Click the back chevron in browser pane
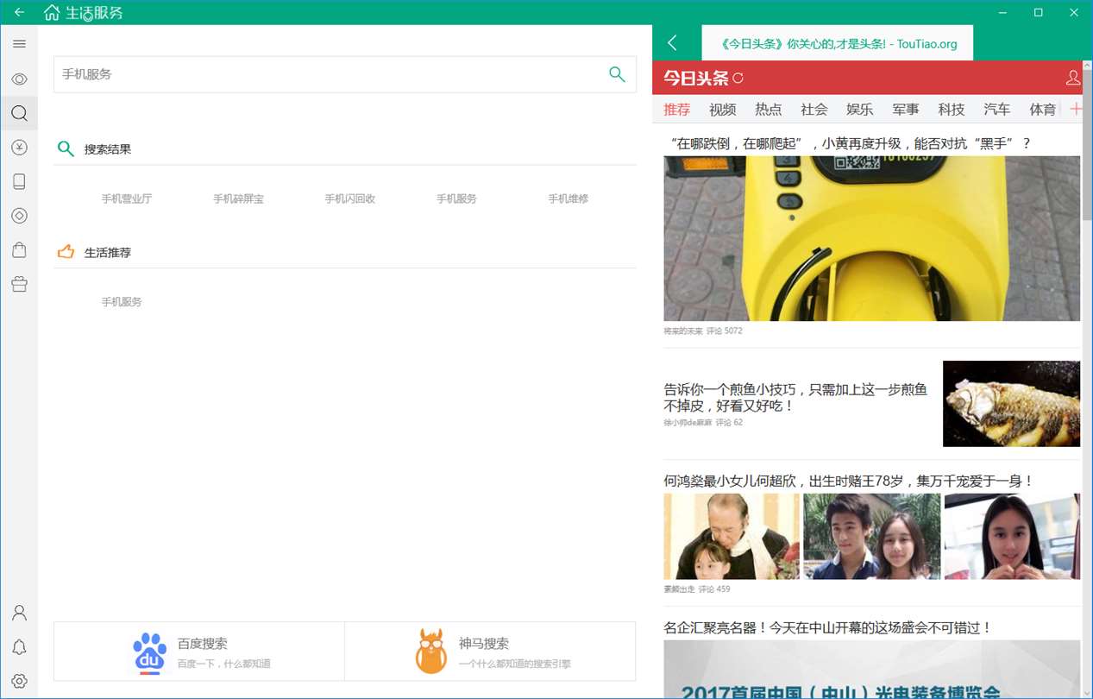Image resolution: width=1093 pixels, height=699 pixels. tap(673, 42)
